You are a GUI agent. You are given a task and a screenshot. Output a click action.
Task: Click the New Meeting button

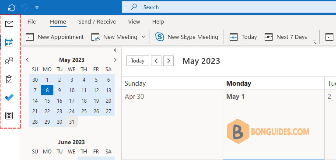coord(114,37)
